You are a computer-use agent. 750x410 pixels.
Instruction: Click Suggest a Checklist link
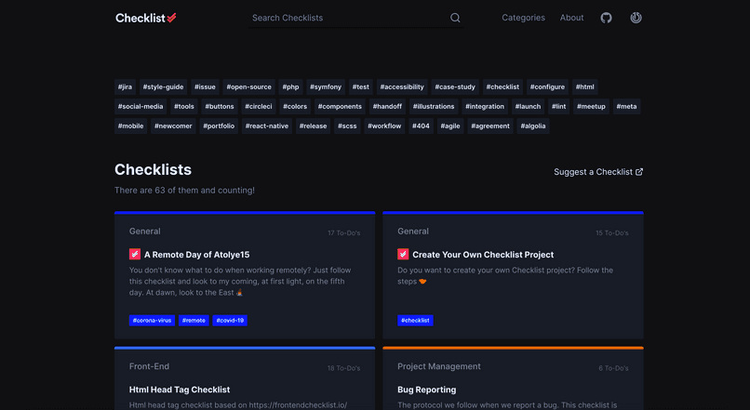[x=593, y=172]
